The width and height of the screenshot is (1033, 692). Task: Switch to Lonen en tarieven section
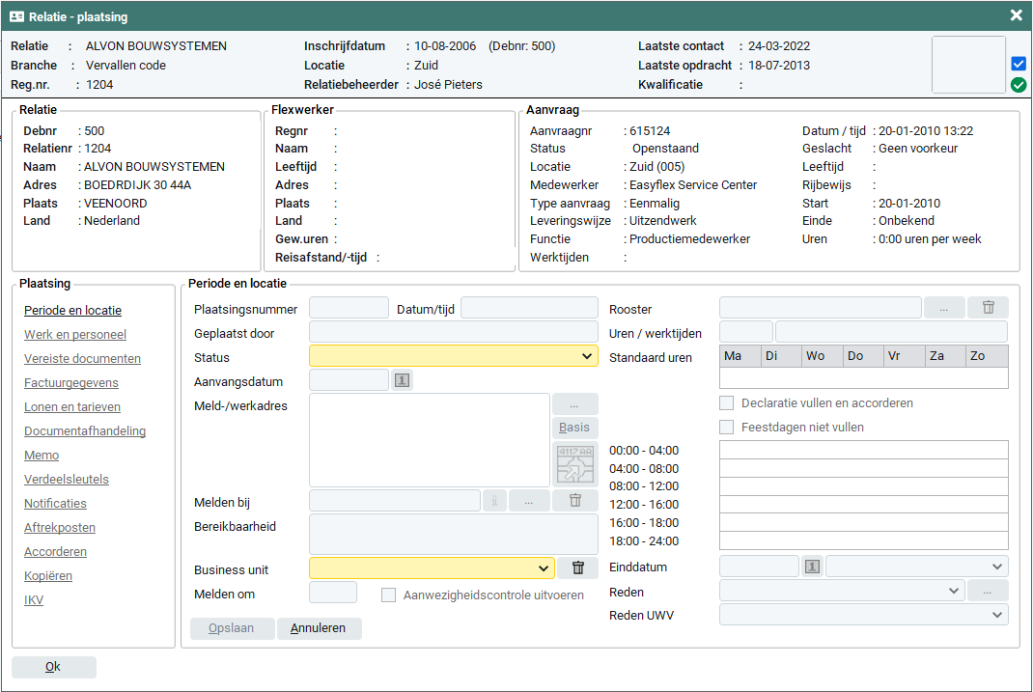point(72,407)
